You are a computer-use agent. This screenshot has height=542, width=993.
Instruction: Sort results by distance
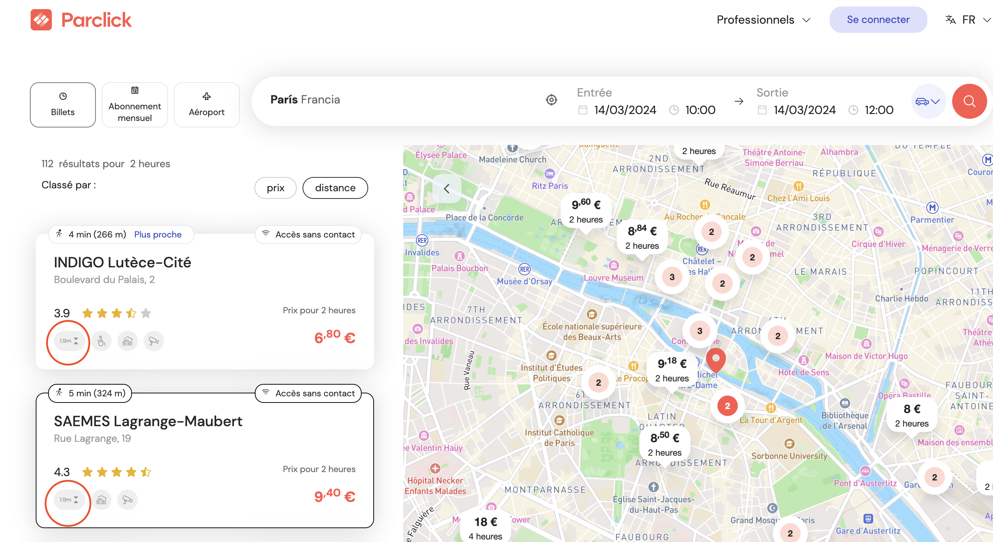pos(335,188)
